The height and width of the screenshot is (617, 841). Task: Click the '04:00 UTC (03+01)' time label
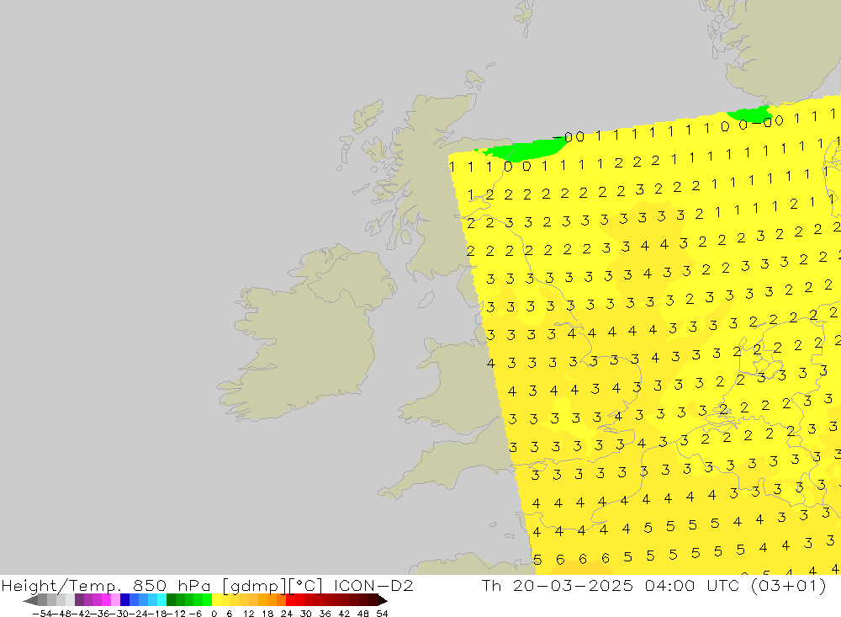coord(735,585)
